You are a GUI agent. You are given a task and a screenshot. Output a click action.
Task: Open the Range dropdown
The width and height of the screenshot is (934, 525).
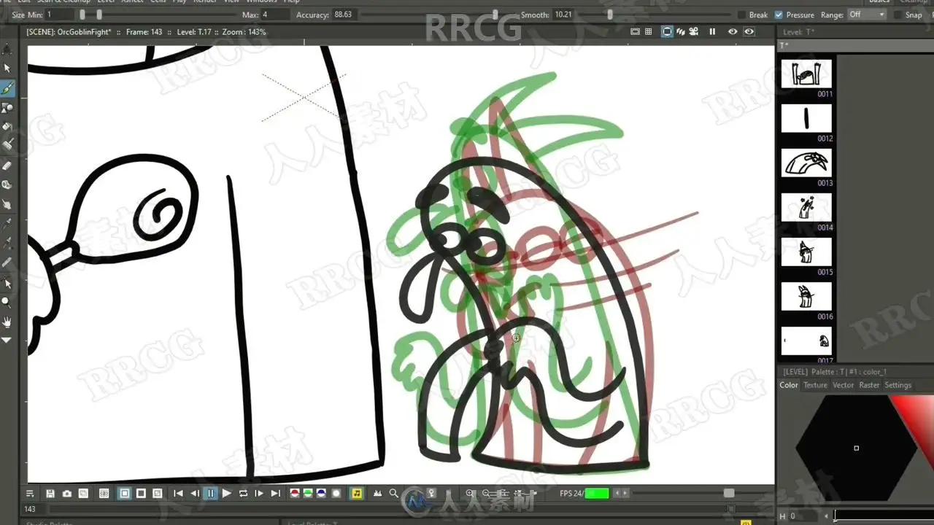tap(867, 15)
